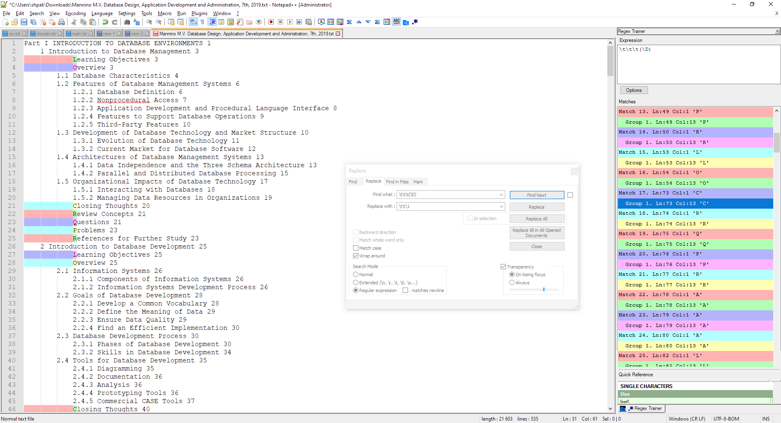Click the Redo arrow icon
Screen dimensions: 781x423
click(x=115, y=22)
